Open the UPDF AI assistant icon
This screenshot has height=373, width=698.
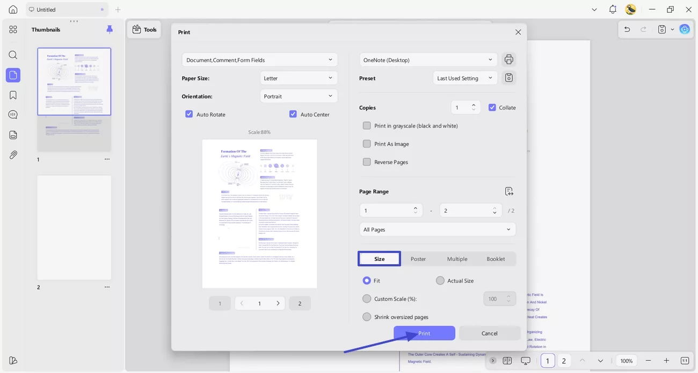coord(685,29)
